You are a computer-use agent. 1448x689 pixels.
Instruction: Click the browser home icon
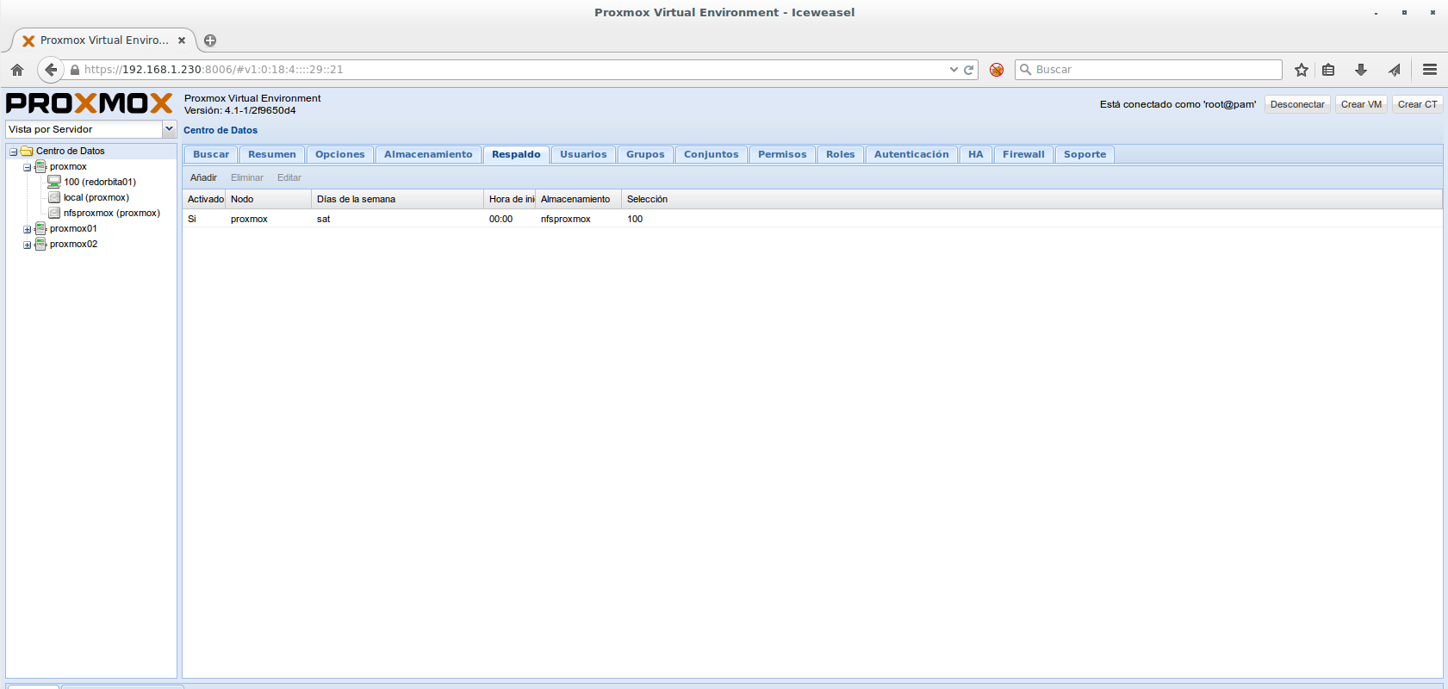17,70
